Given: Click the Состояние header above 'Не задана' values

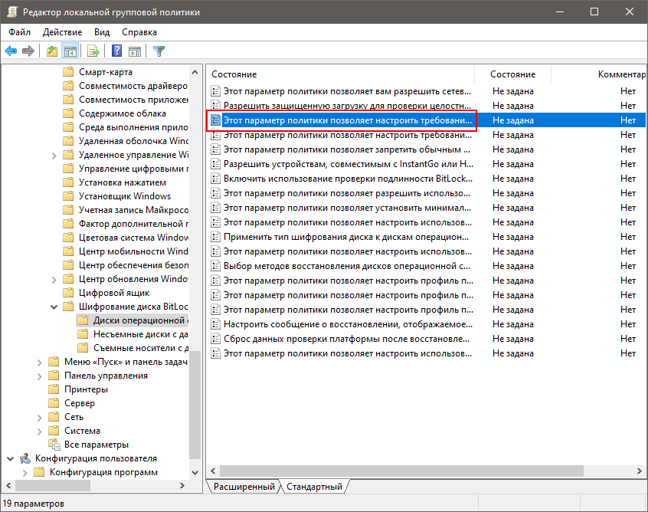Looking at the screenshot, I should tap(513, 74).
